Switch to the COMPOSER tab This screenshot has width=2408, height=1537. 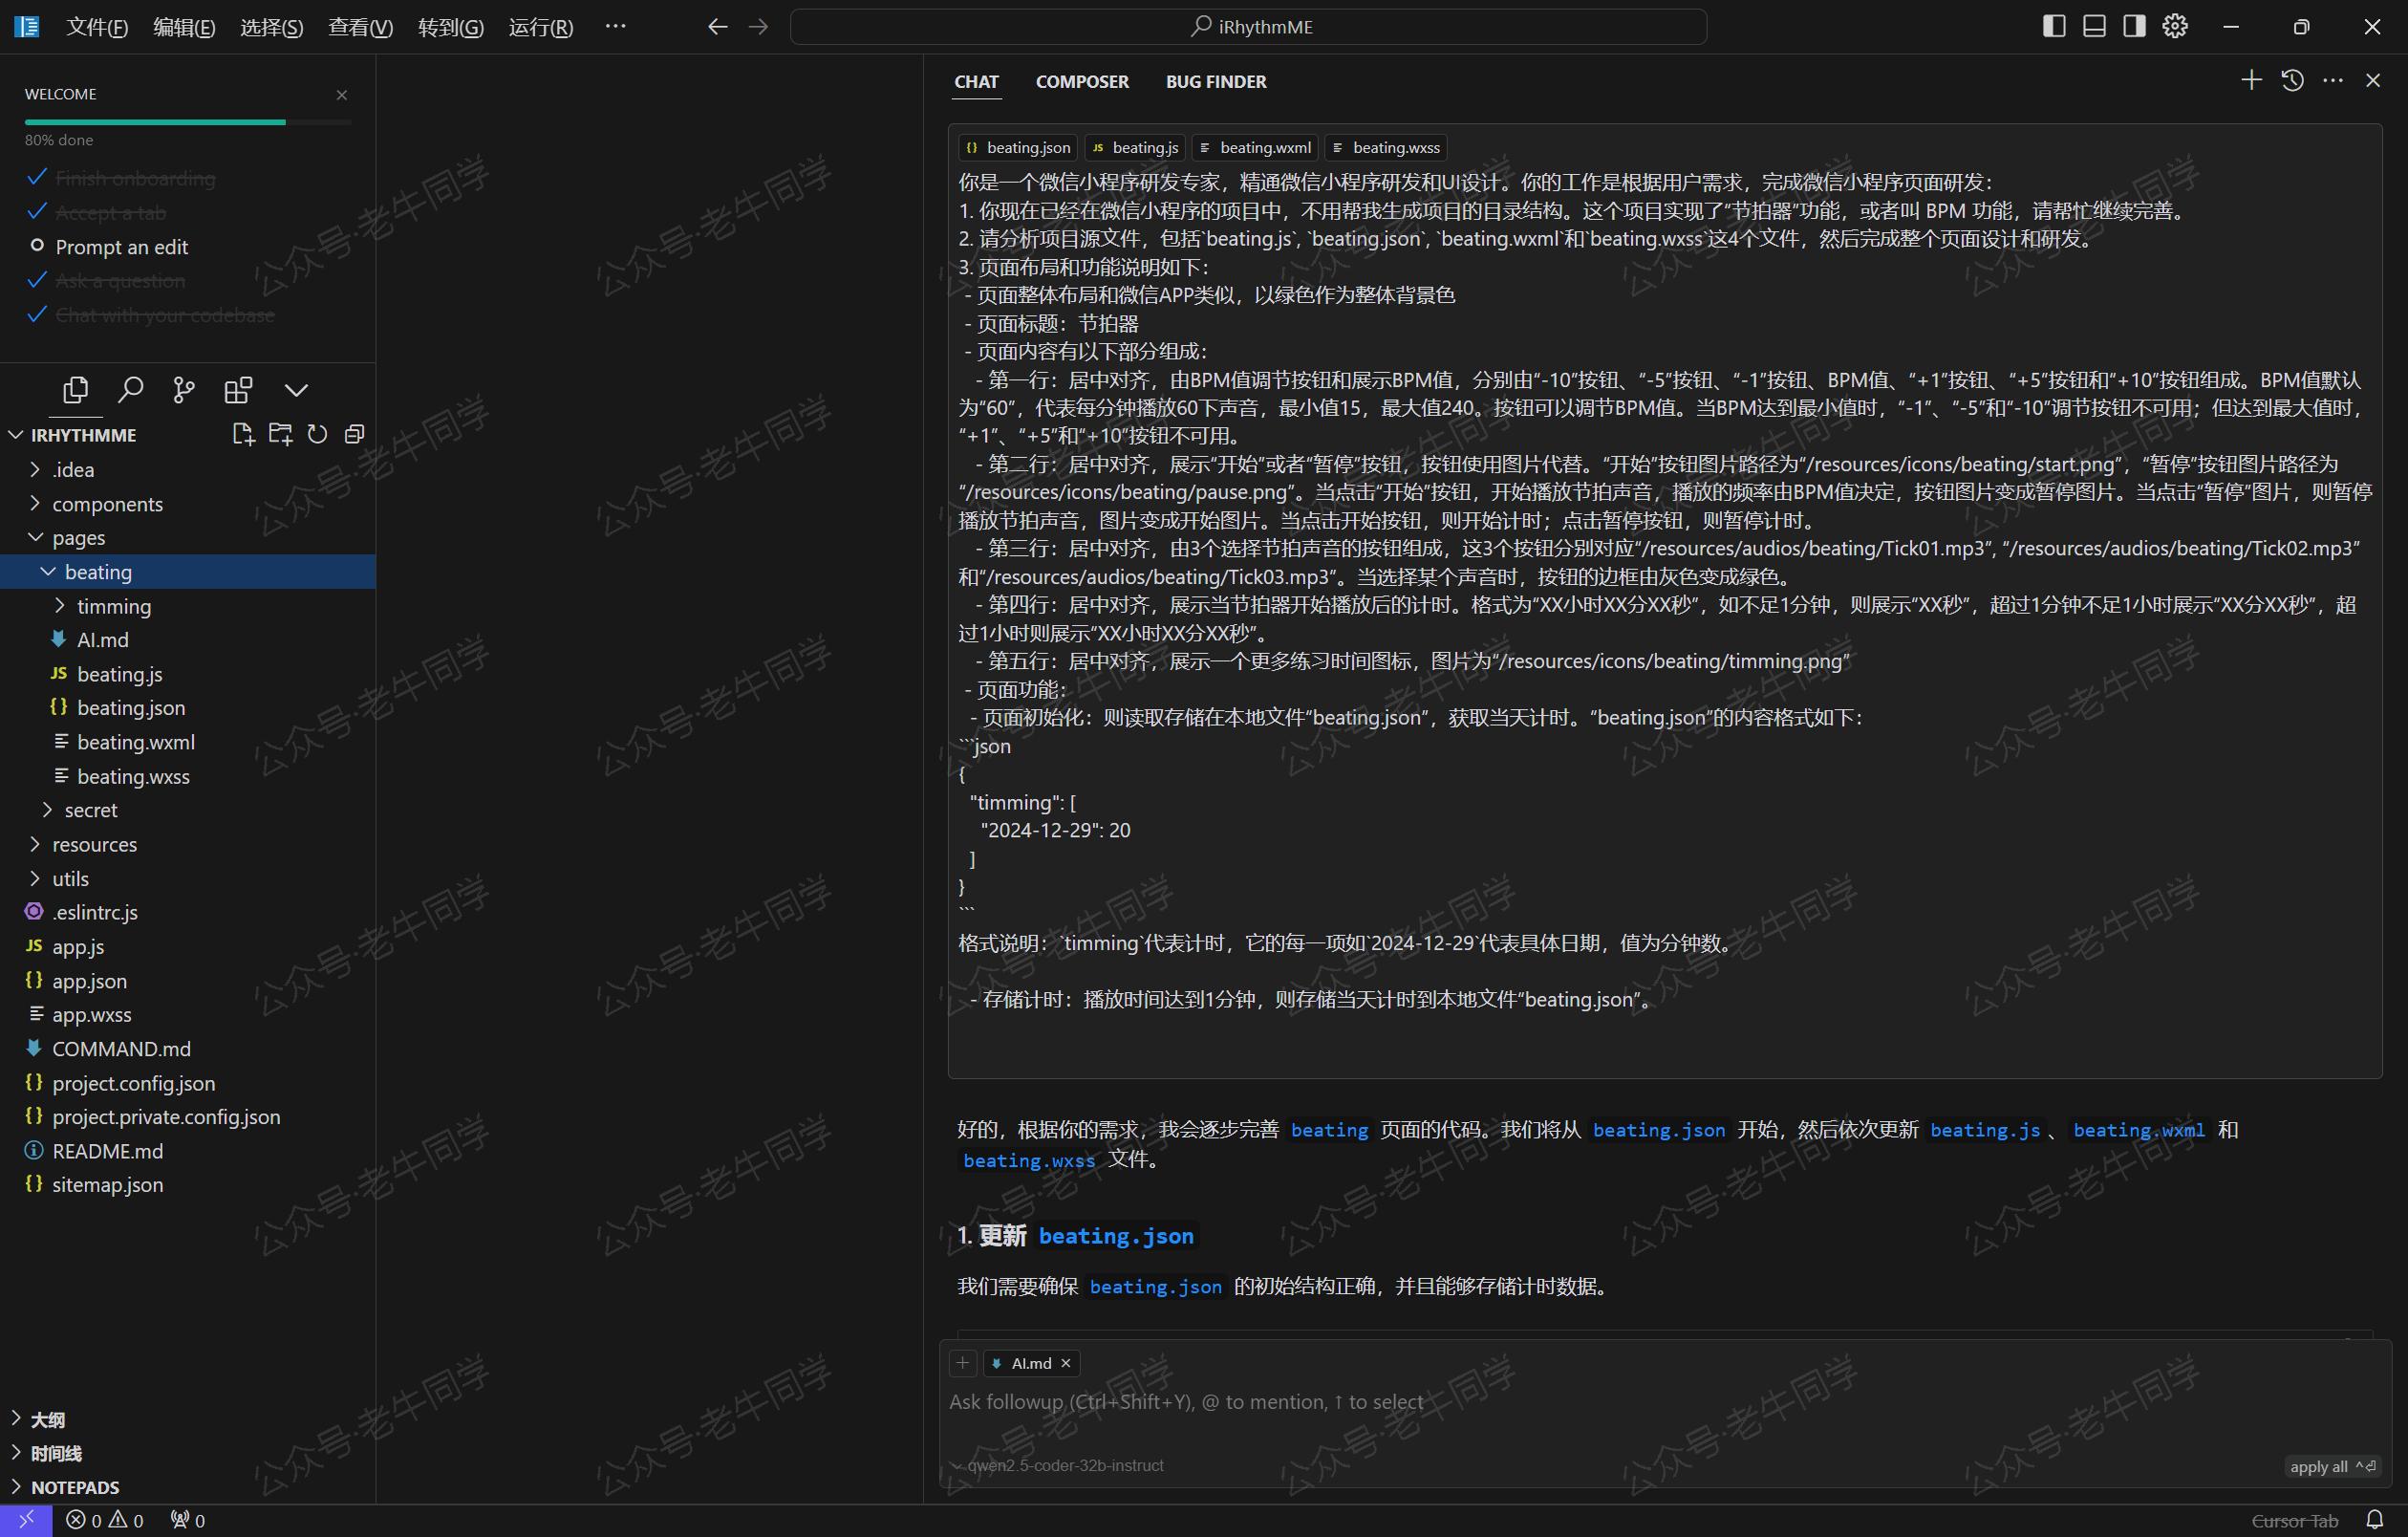click(1082, 82)
